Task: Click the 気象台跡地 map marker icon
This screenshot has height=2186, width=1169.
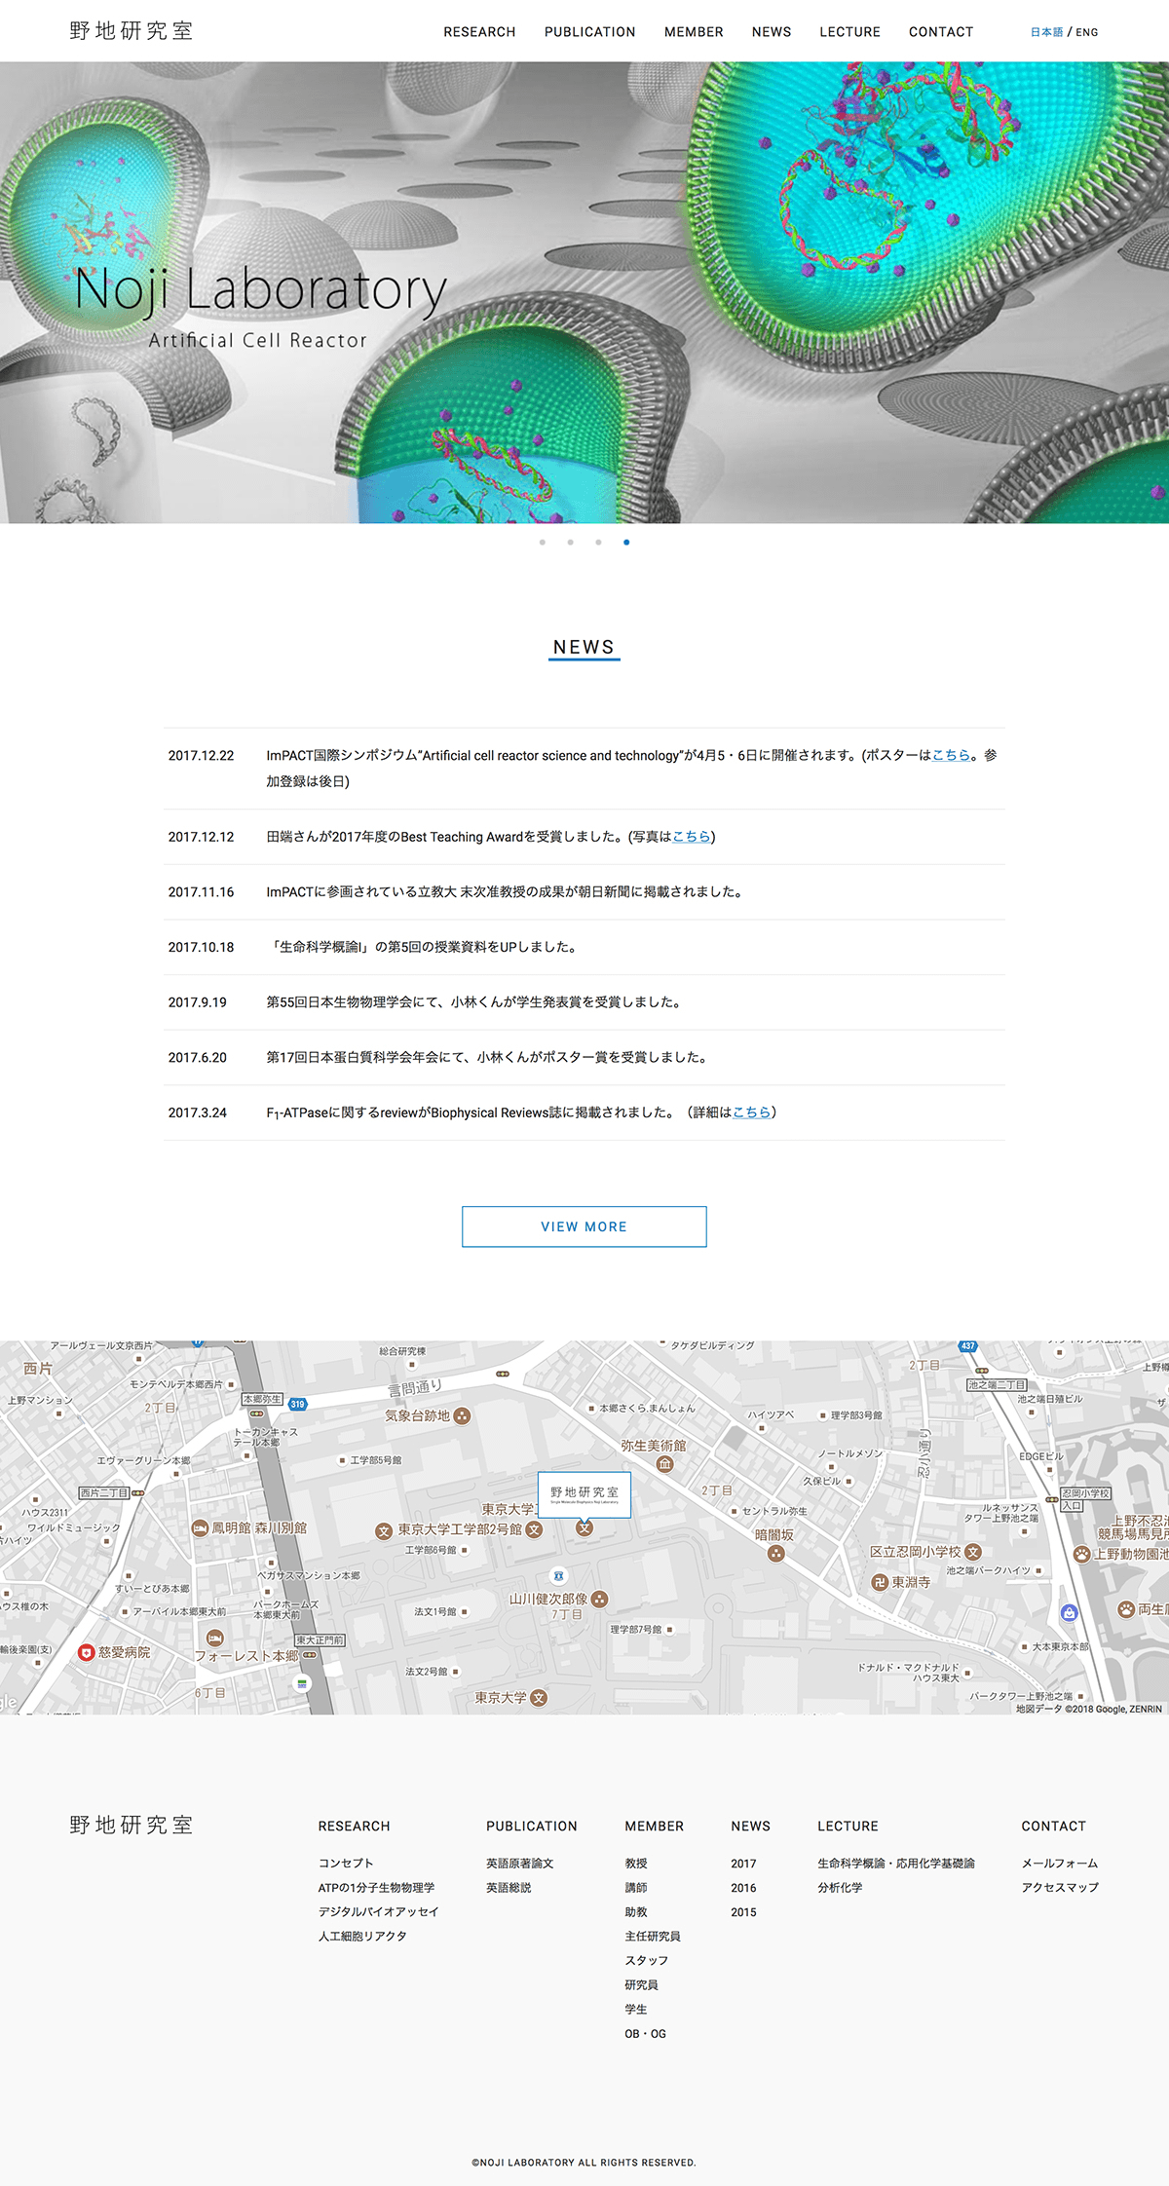Action: click(463, 1415)
